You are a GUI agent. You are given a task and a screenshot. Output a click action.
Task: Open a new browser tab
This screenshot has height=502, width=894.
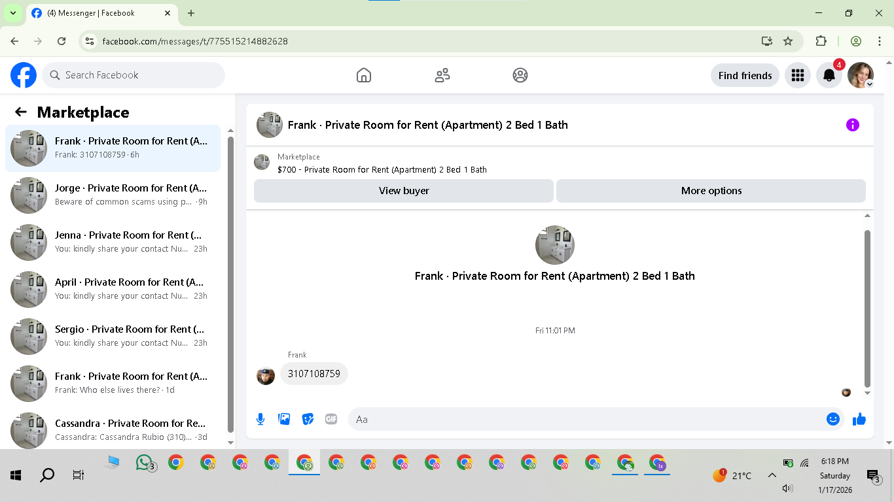[x=191, y=13]
